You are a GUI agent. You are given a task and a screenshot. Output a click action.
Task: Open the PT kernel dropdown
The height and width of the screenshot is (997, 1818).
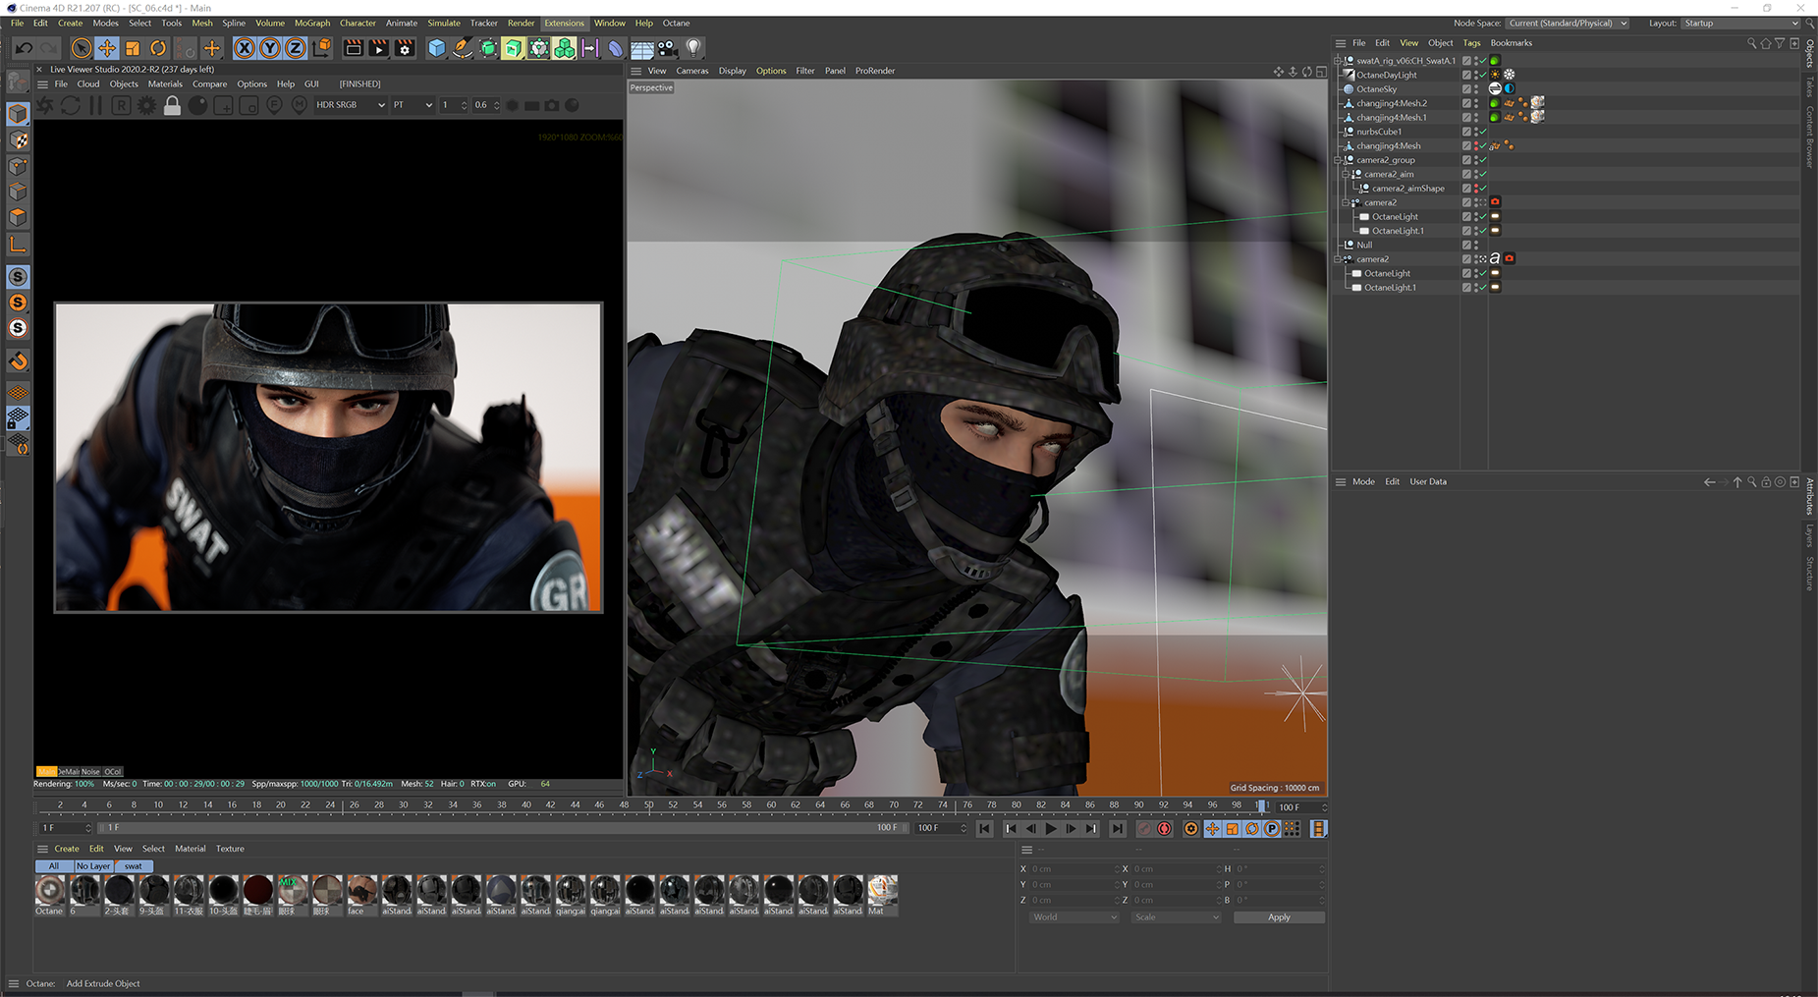click(x=413, y=105)
